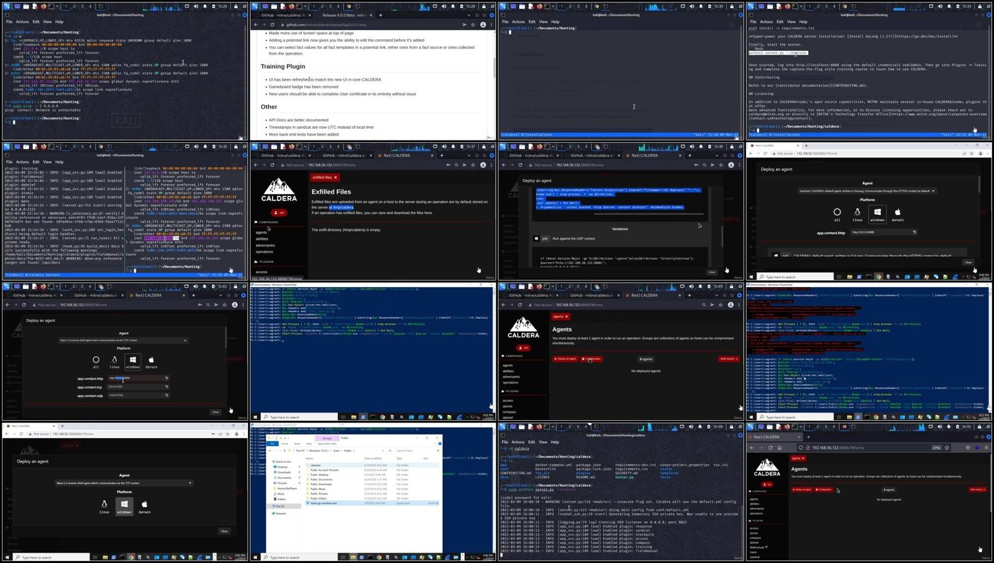Select manx.go-windows.exe file in File Explorer frame

[372, 503]
